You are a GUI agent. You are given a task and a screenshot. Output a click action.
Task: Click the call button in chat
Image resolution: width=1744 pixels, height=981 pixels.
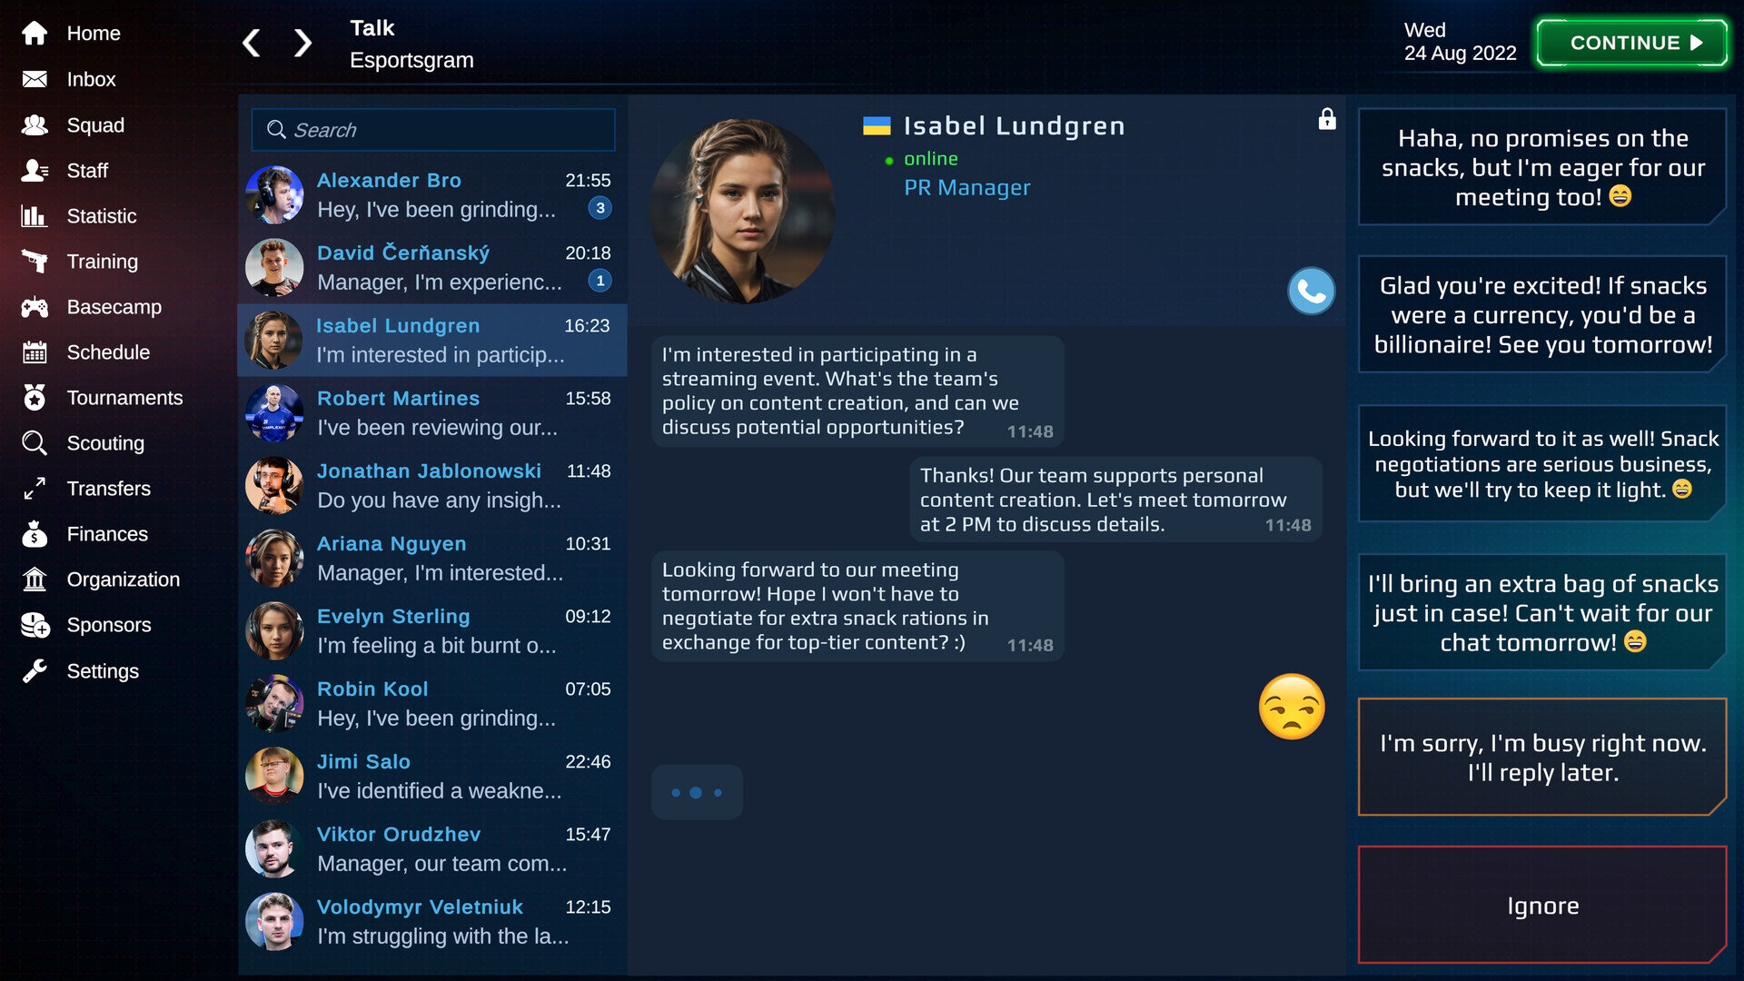[x=1311, y=291]
